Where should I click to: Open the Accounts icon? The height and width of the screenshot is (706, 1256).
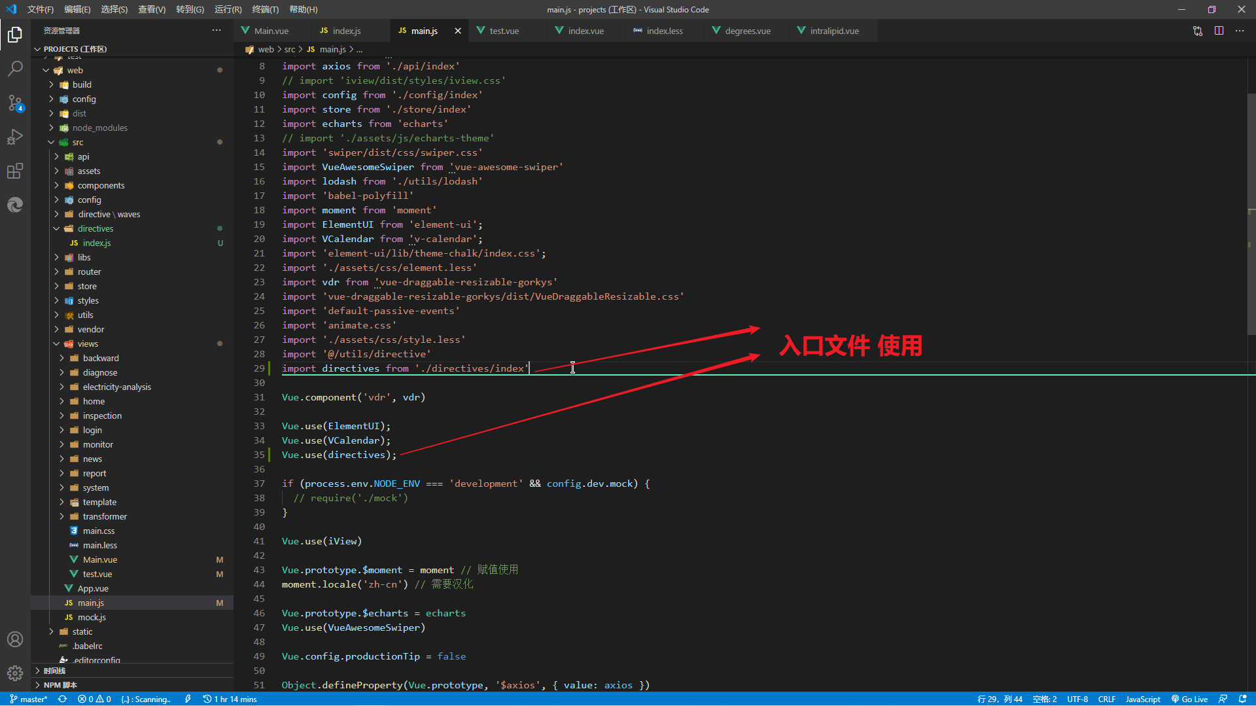tap(15, 639)
